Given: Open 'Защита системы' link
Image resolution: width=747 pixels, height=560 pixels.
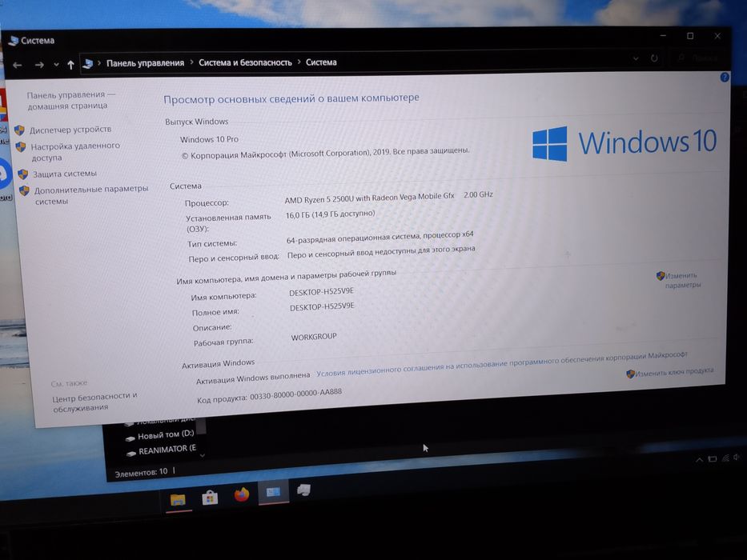Looking at the screenshot, I should click(64, 174).
